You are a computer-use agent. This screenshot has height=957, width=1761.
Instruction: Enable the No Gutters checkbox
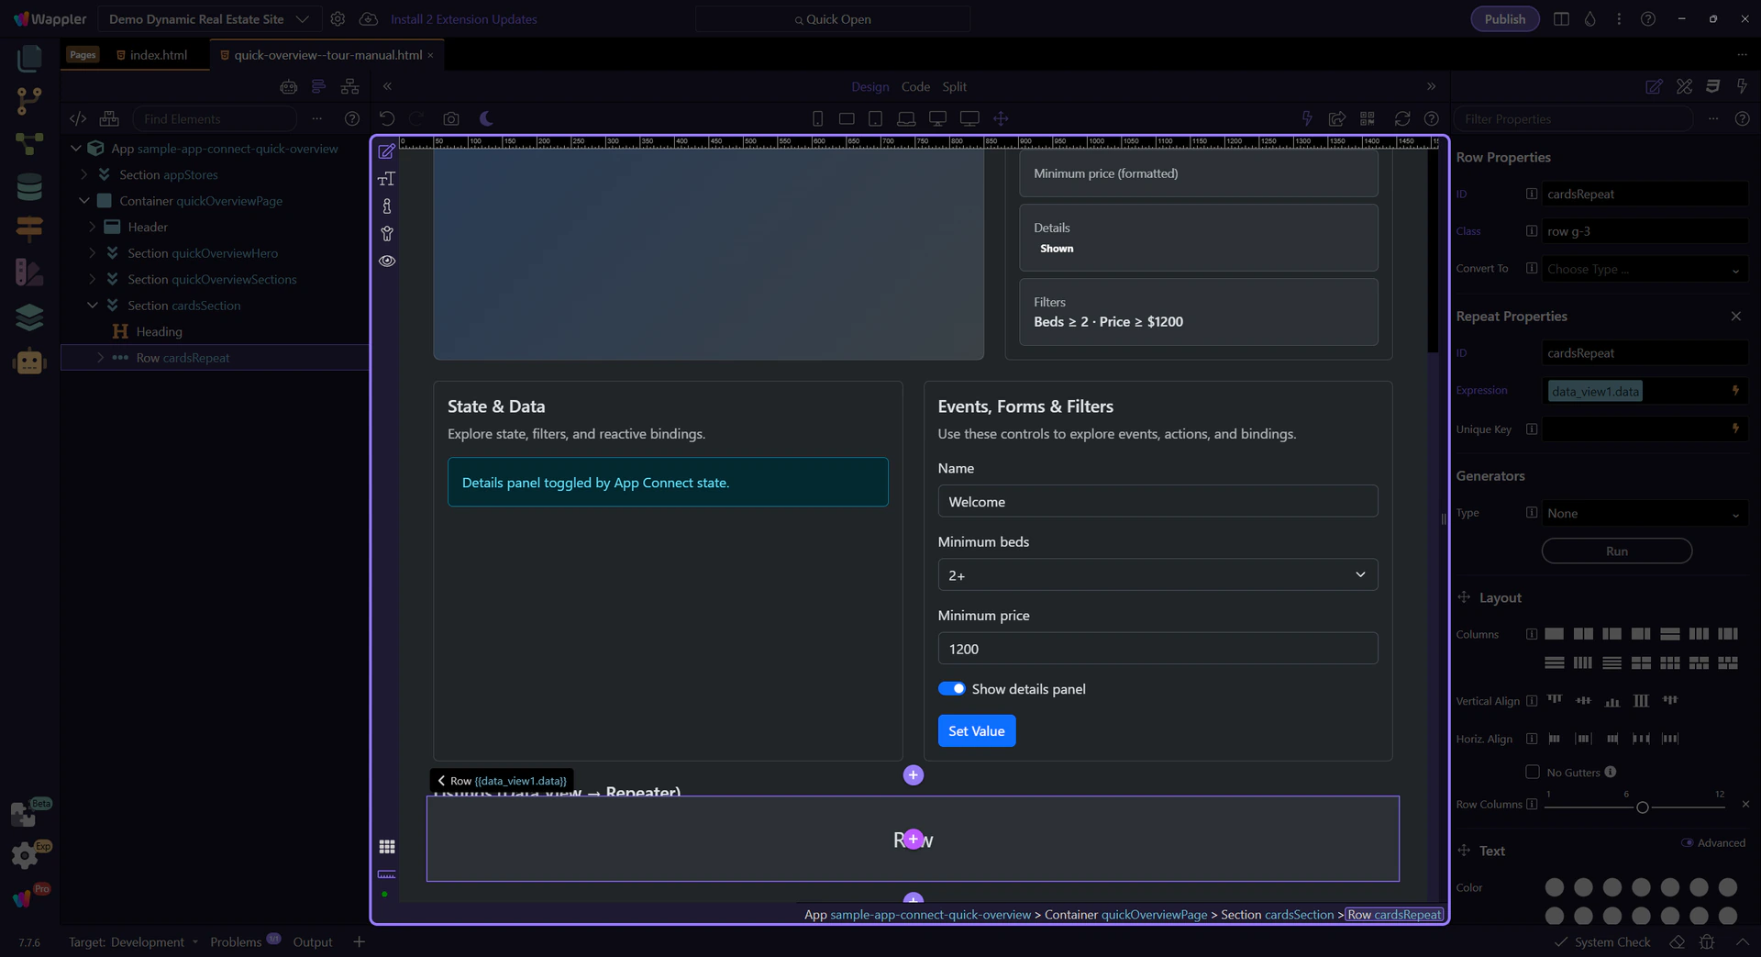[x=1532, y=772]
